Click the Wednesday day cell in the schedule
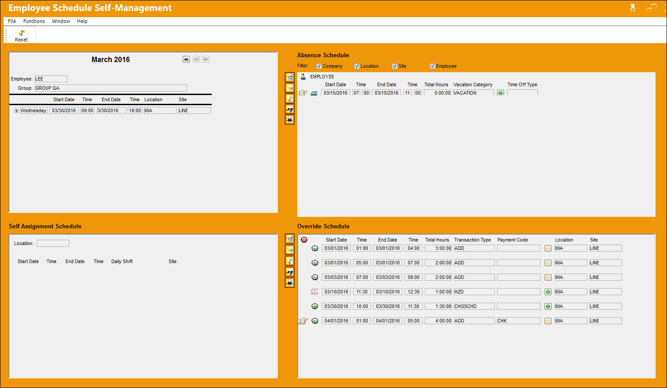 pyautogui.click(x=34, y=110)
